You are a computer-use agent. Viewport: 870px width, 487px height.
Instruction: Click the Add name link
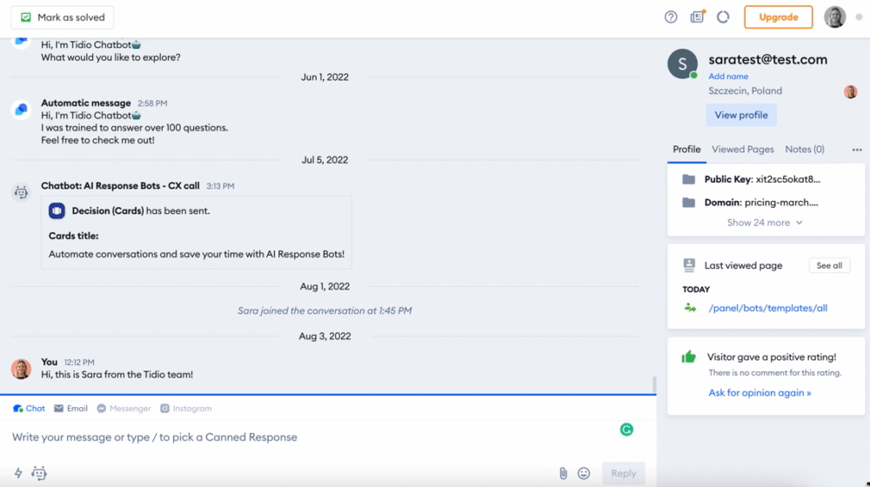[x=728, y=77]
